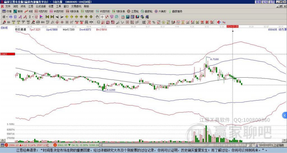Image resolution: width=287 pixels, height=153 pixels.
Task: Open the 帮助 menu
Action: coord(86,6)
